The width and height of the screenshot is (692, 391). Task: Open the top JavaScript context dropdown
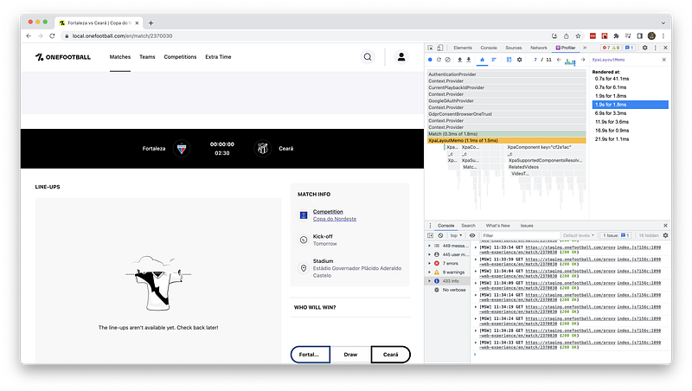coord(455,234)
